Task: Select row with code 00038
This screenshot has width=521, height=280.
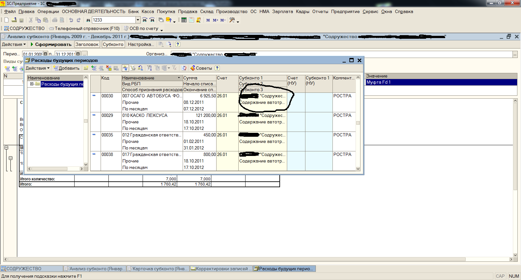Action: tap(223, 161)
